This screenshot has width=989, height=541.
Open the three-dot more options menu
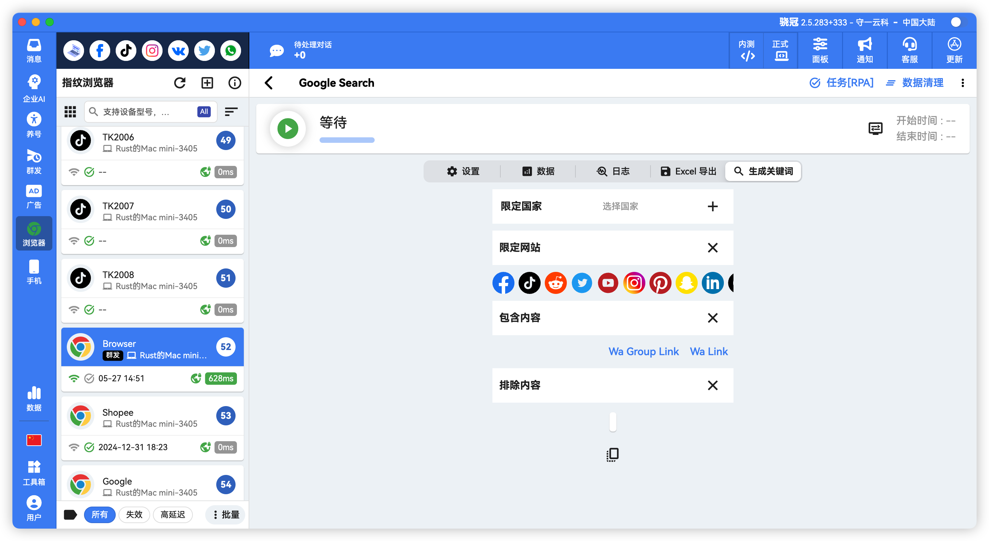pos(962,83)
